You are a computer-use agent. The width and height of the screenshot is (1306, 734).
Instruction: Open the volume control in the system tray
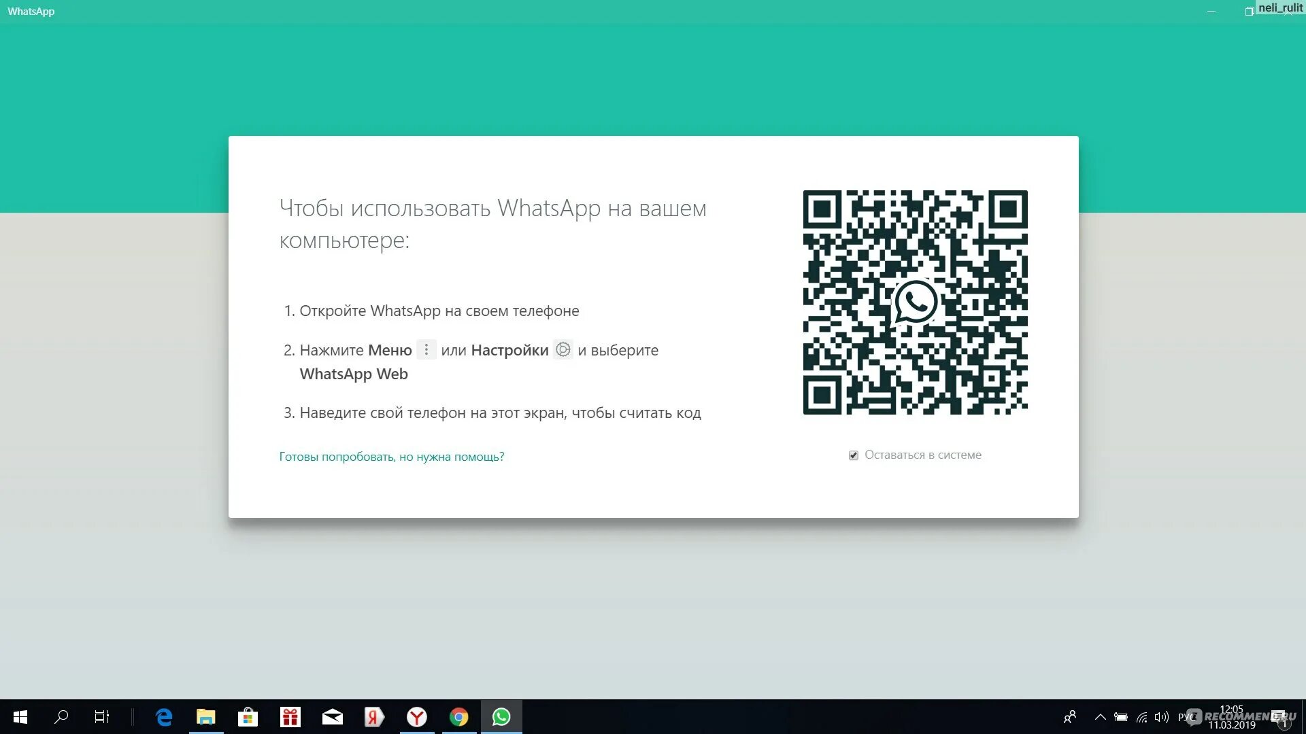click(x=1161, y=717)
